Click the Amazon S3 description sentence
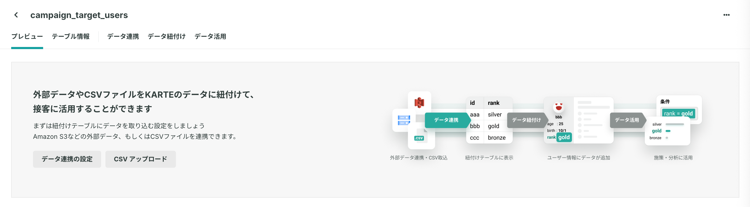The width and height of the screenshot is (750, 207). pos(136,136)
